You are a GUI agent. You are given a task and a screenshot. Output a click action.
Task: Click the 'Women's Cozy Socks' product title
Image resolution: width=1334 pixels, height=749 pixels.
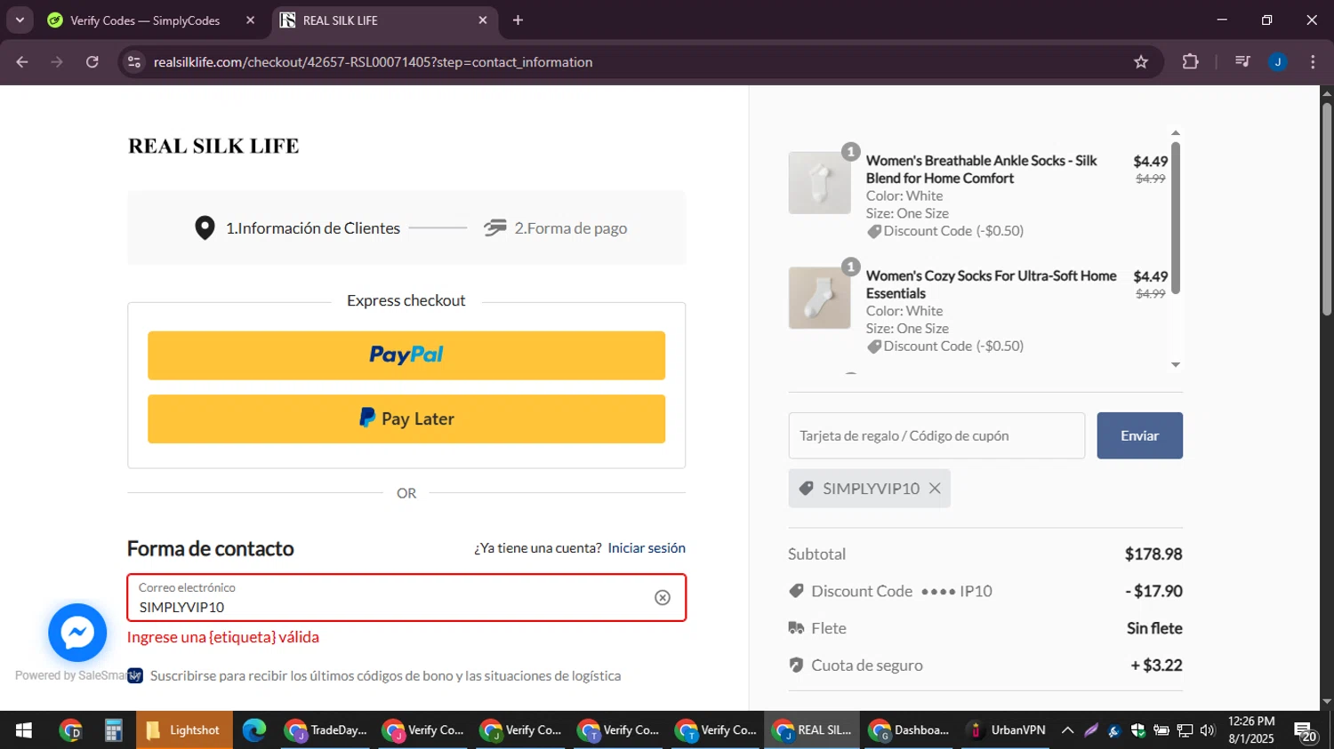tap(991, 284)
